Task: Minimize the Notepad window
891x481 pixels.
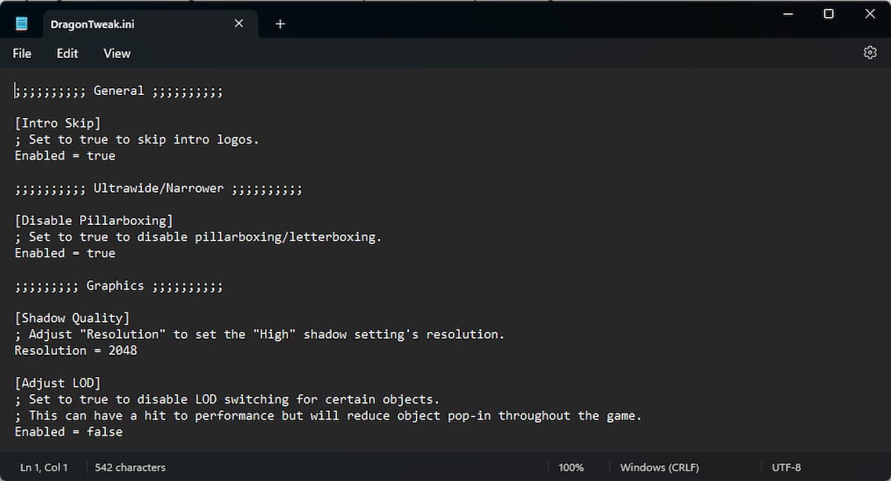Action: point(787,14)
